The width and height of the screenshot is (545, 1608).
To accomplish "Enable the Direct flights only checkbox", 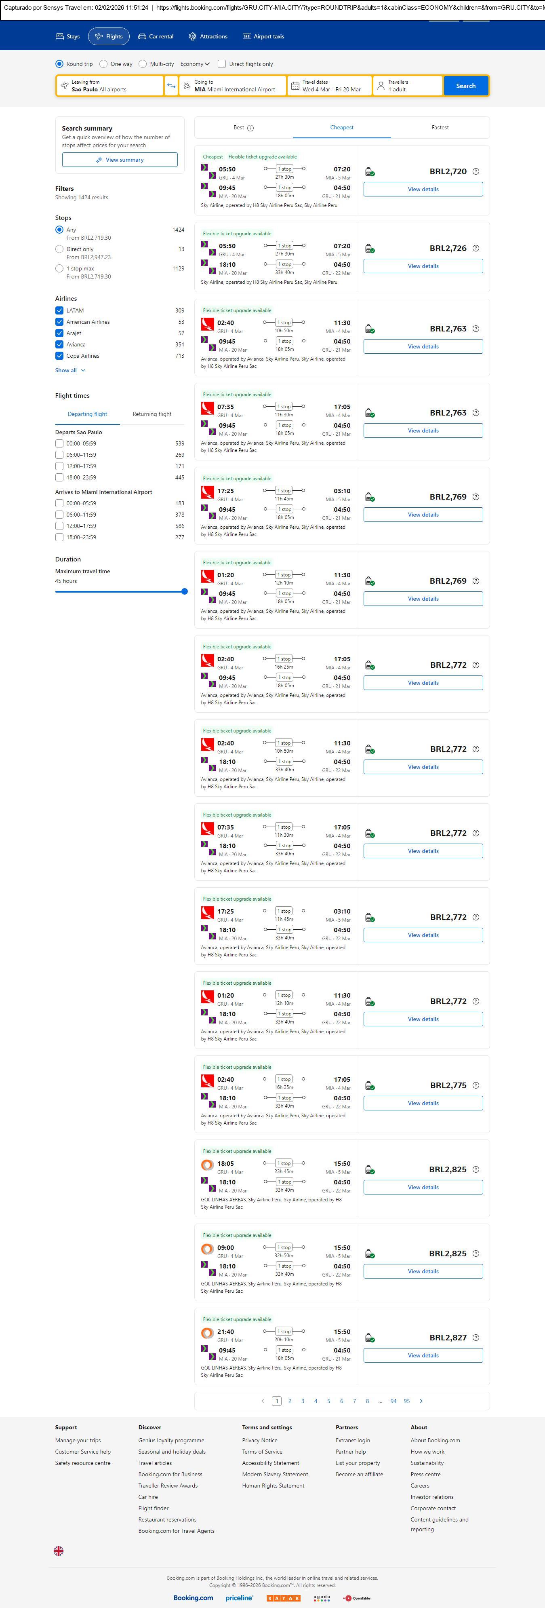I will tap(221, 64).
